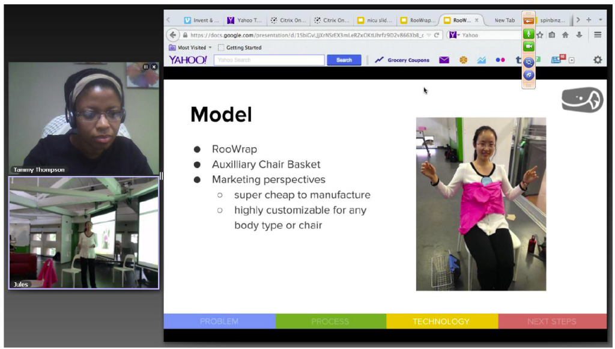Open the Yahoo search engine selector dropdown
This screenshot has width=615, height=349.
455,35
